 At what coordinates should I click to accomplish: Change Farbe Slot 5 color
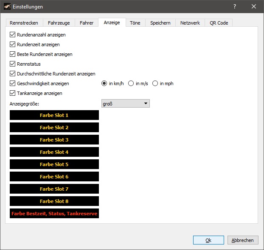coord(54,164)
